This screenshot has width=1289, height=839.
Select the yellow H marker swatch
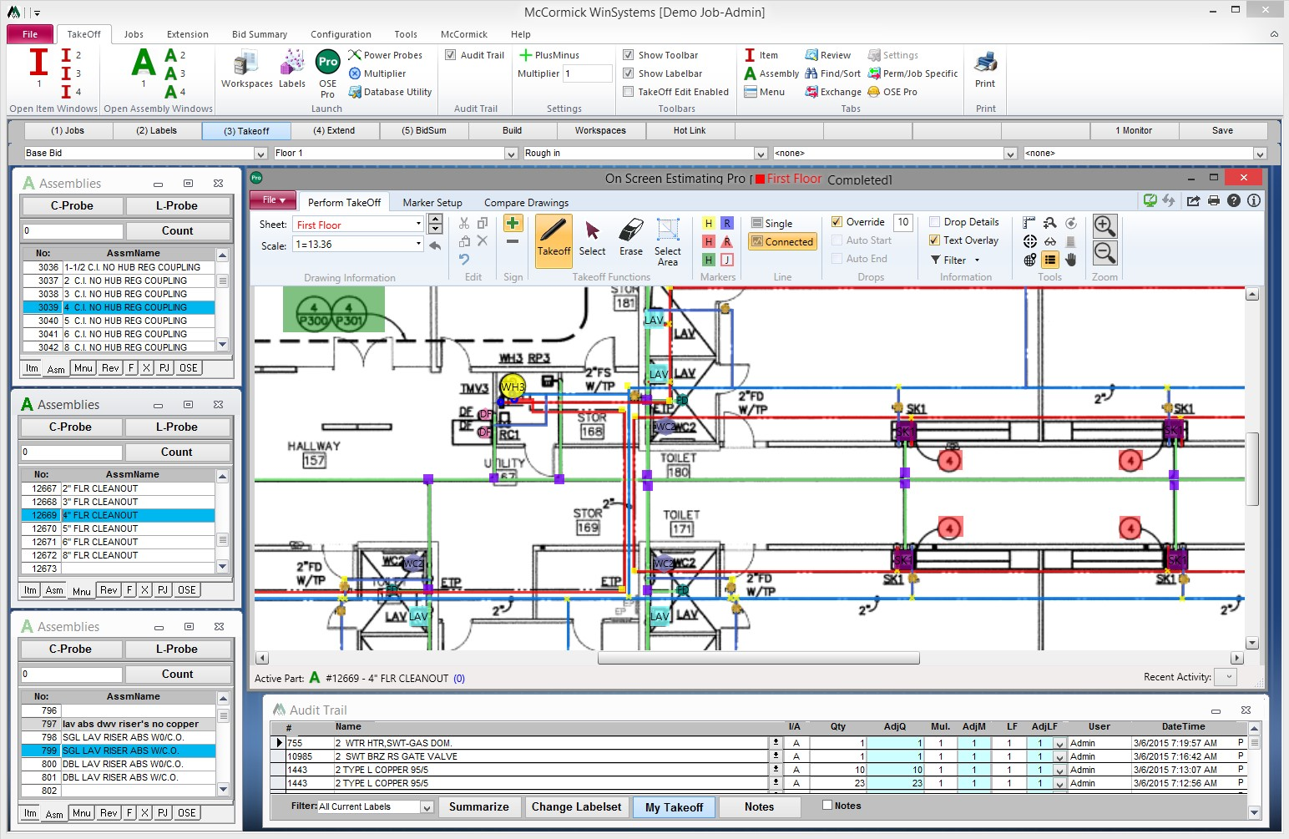[x=708, y=223]
